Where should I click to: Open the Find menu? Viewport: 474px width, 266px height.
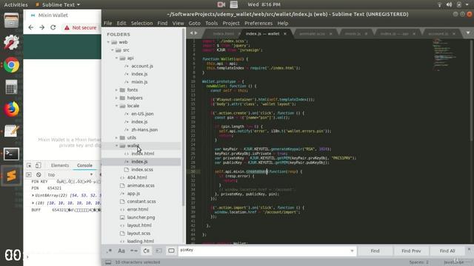[162, 23]
